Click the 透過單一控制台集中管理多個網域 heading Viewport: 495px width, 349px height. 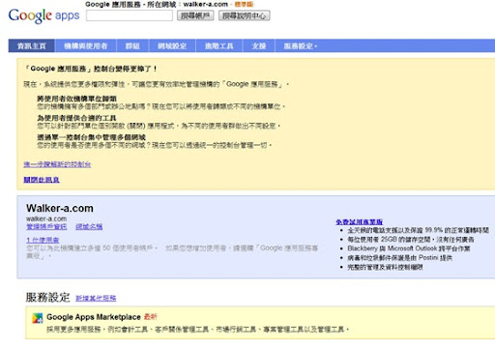[91, 137]
